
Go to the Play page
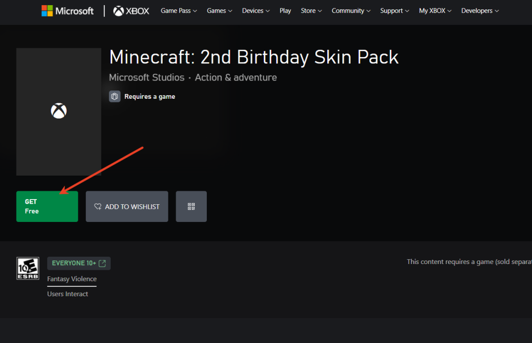click(285, 11)
